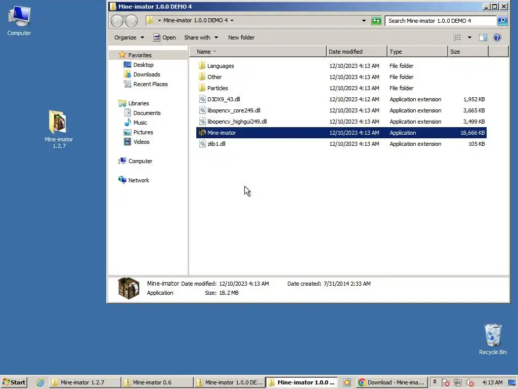The image size is (518, 389).
Task: Expand the Mine-imator 1.0.0 DEMO 4 breadcrumb arrow
Action: tap(232, 20)
